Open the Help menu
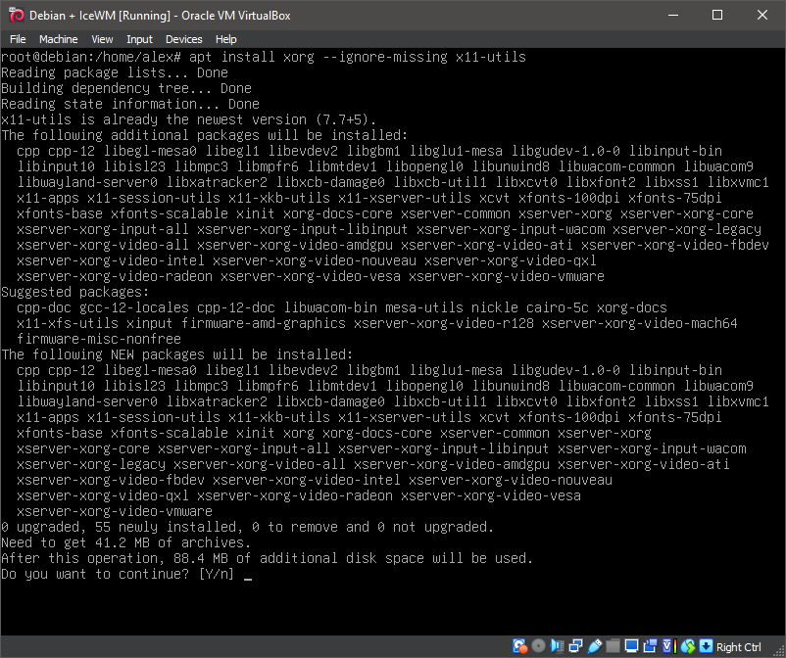Screen dimensions: 786x658 point(225,38)
